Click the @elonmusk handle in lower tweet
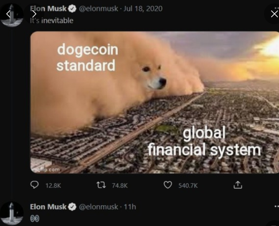Image resolution: width=279 pixels, height=226 pixels. click(x=99, y=207)
